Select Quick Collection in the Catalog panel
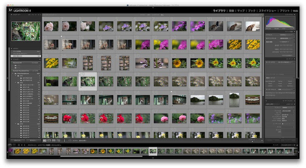Screen dimensions: 306x168 (x=26, y=54)
